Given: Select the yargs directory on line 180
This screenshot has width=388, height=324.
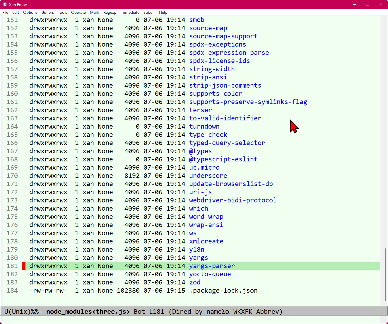Looking at the screenshot, I should tap(199, 258).
